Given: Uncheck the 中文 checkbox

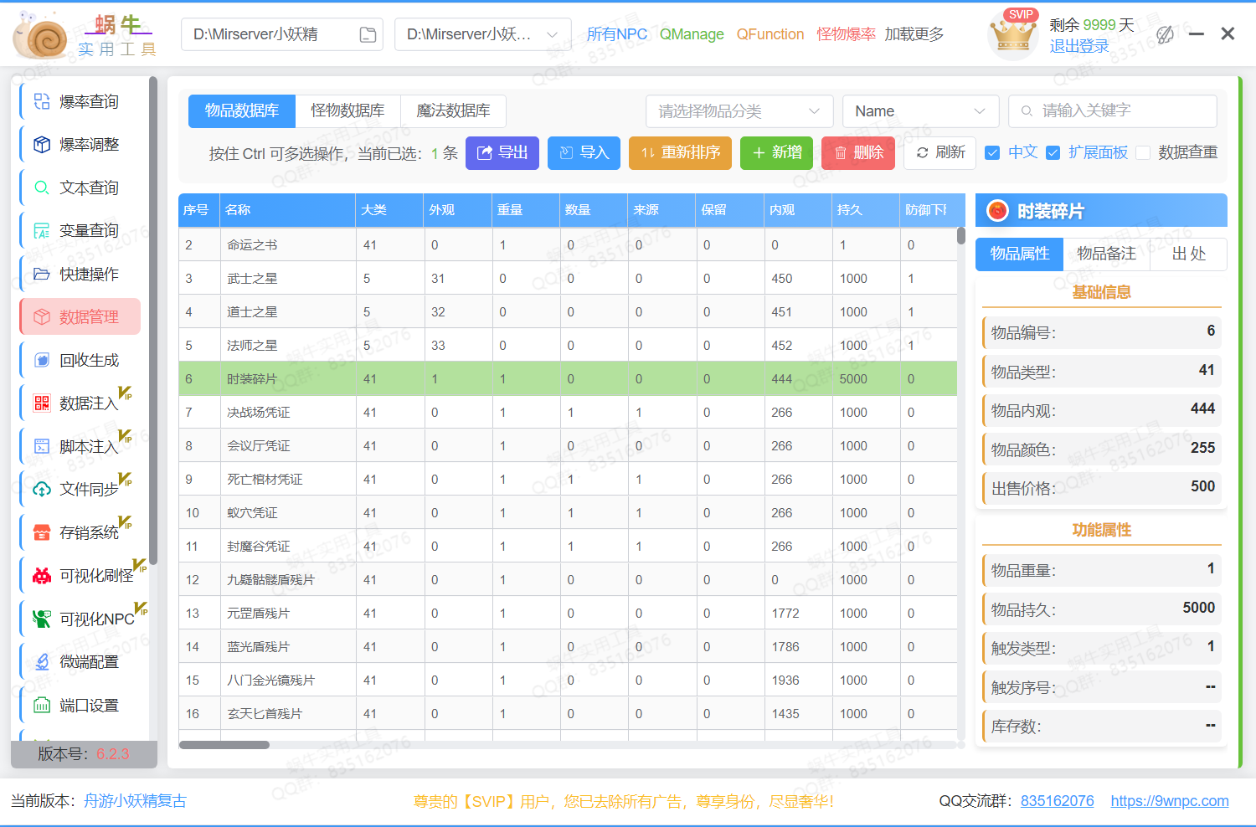Looking at the screenshot, I should 992,152.
